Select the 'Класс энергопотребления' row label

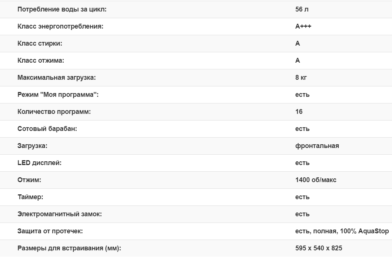(x=60, y=26)
